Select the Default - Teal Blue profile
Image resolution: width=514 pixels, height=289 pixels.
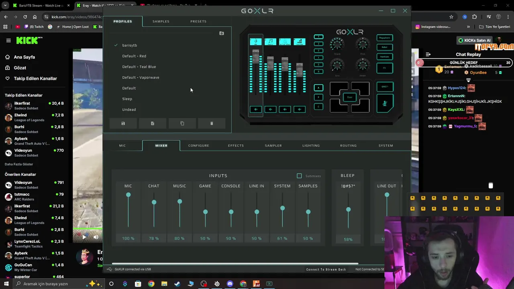(x=139, y=67)
